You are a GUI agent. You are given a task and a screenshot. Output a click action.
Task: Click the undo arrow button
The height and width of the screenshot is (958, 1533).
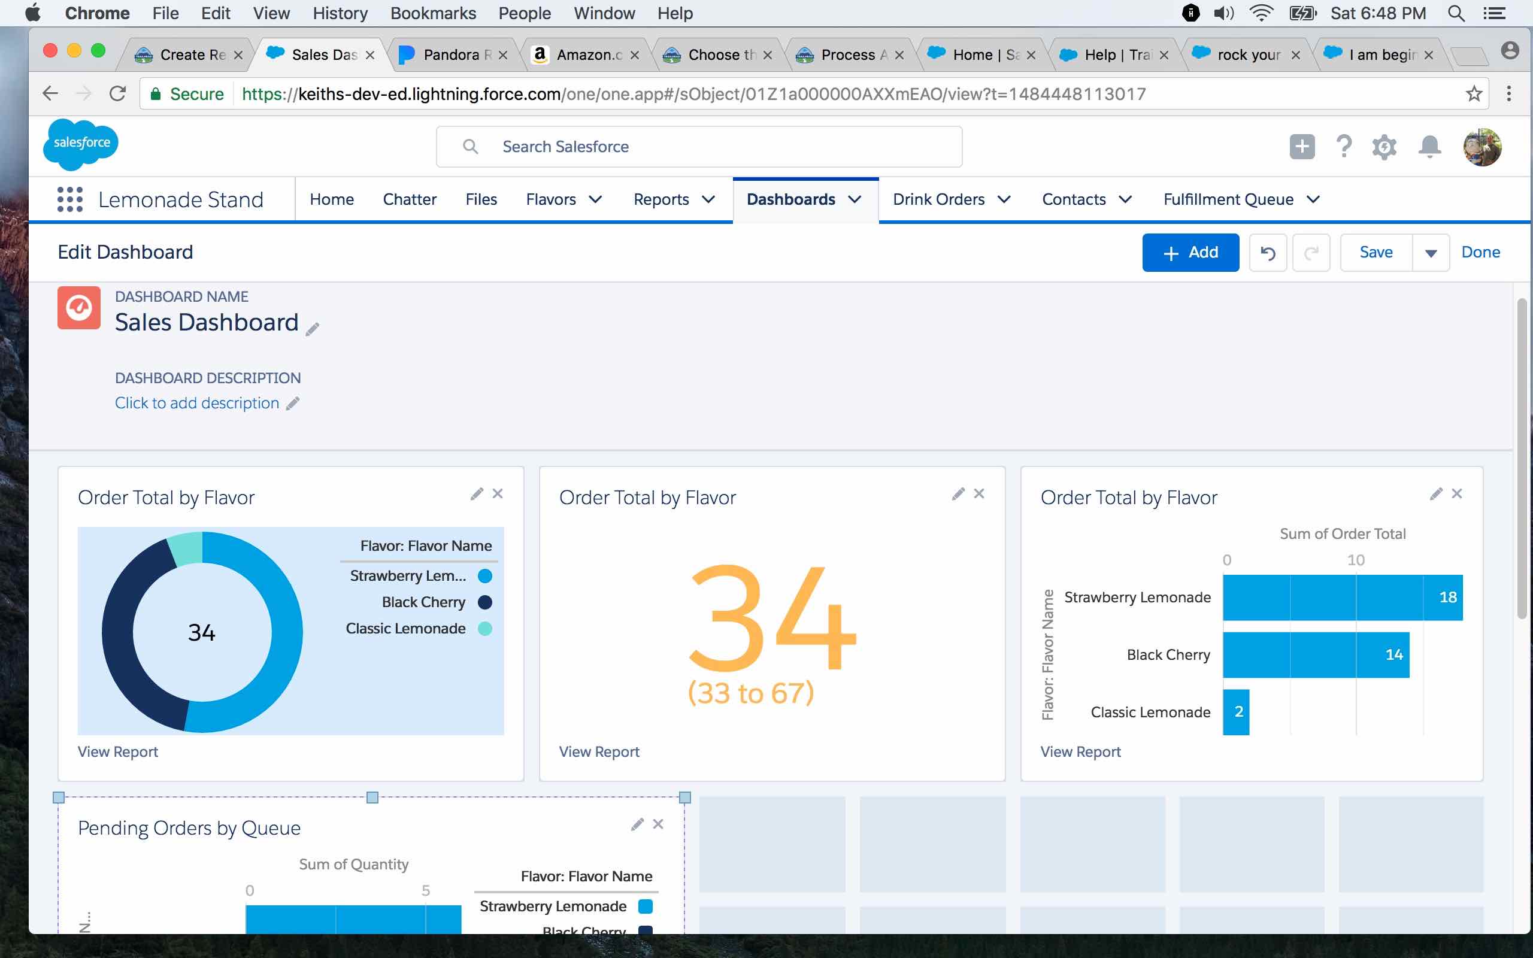point(1268,253)
